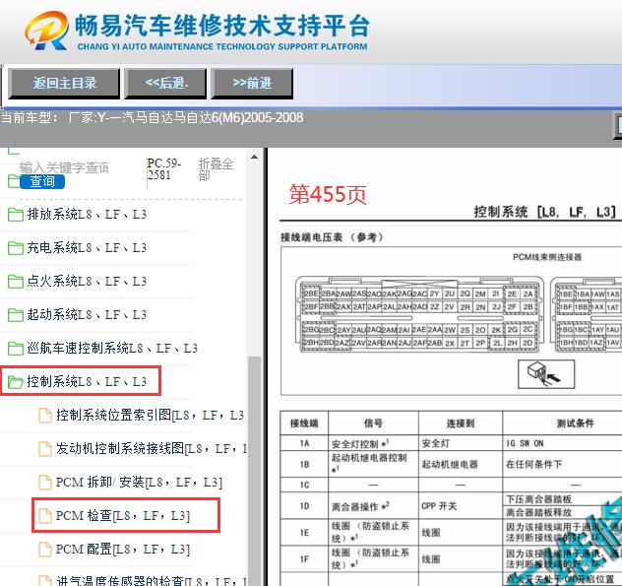Click the 返回主目录 button

click(64, 84)
